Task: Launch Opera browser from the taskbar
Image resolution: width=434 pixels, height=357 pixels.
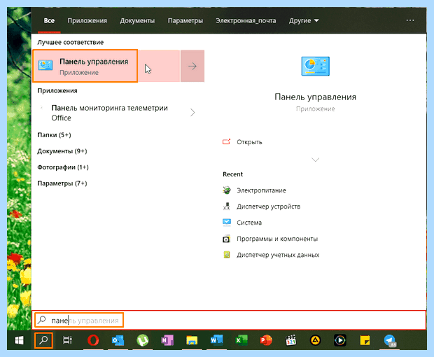Action: 93,340
